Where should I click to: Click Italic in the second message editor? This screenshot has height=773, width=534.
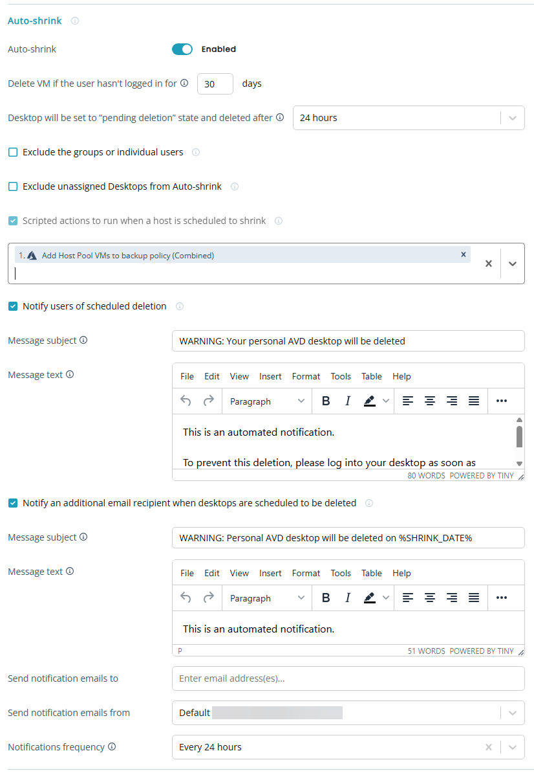348,598
